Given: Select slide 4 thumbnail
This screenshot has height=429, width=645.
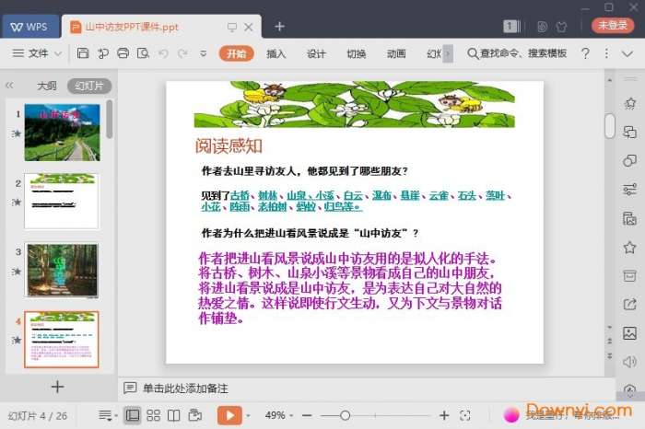Looking at the screenshot, I should click(x=62, y=339).
